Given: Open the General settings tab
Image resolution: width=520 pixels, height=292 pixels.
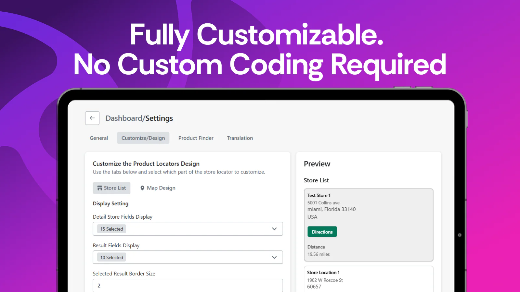Looking at the screenshot, I should (99, 138).
